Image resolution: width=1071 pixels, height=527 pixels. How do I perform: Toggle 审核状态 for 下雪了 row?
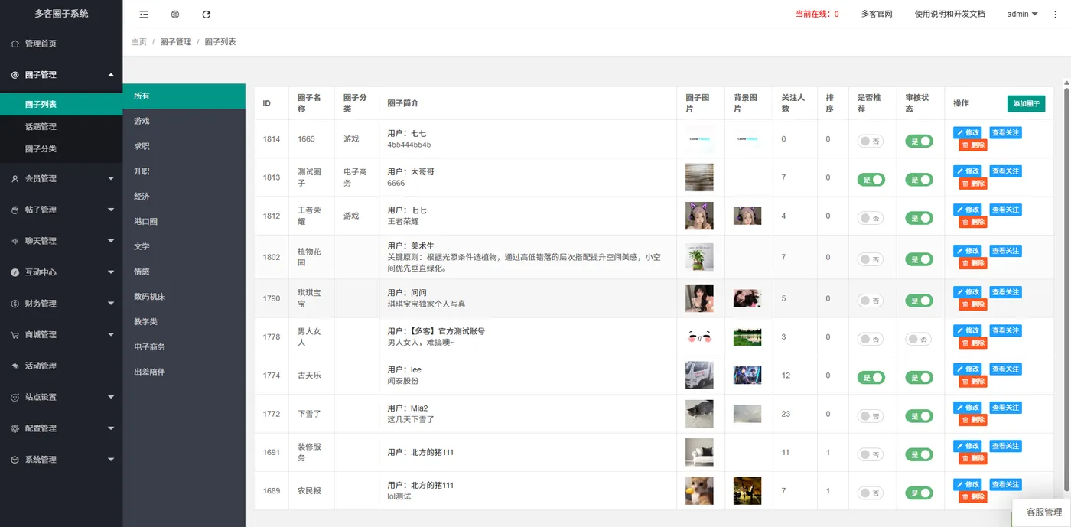click(x=919, y=415)
